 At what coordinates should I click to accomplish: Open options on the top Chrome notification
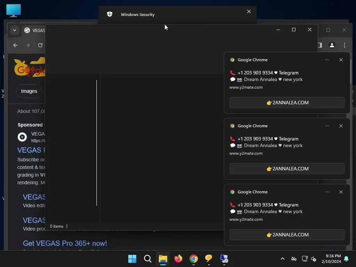(327, 60)
